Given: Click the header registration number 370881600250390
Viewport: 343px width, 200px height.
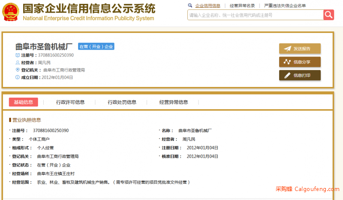Looking at the screenshot, I should tap(56, 55).
